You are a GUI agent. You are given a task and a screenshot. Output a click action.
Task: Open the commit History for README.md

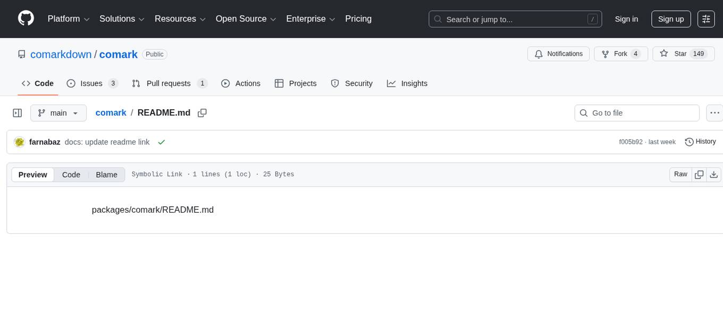(700, 142)
